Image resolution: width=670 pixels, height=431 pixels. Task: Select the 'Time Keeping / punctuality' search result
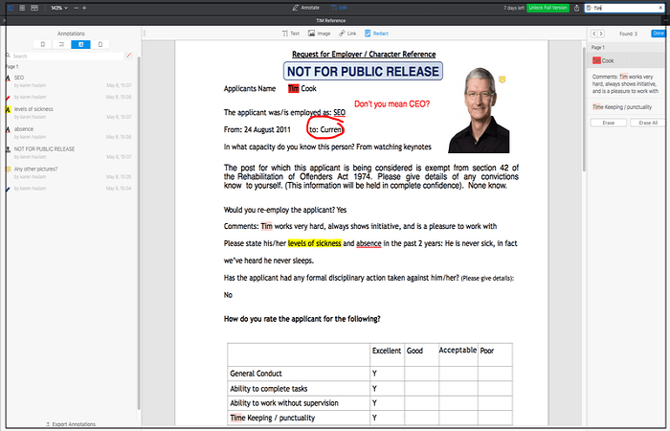626,107
